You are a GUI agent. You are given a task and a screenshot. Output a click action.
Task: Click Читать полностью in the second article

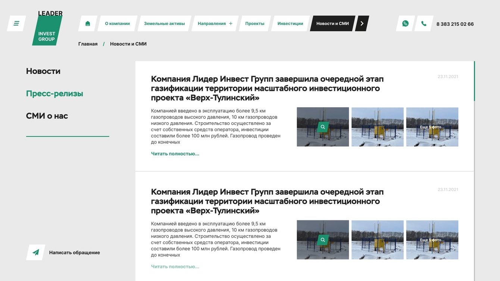175,266
